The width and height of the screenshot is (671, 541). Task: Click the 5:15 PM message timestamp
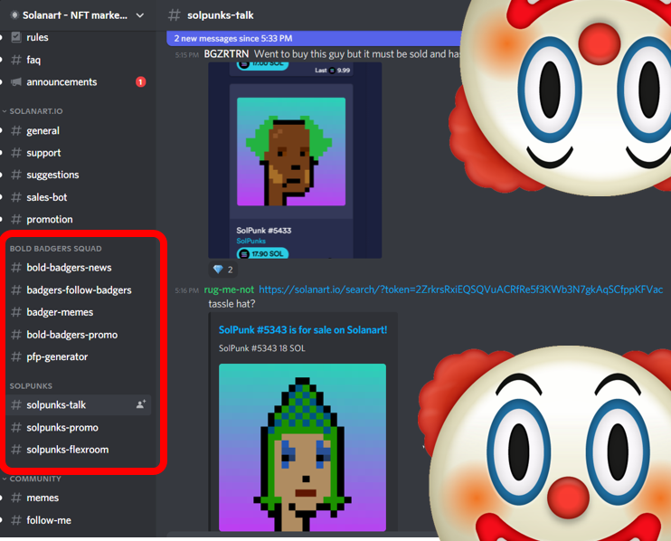click(x=187, y=55)
